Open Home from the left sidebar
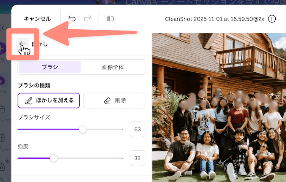 [x=2, y=81]
